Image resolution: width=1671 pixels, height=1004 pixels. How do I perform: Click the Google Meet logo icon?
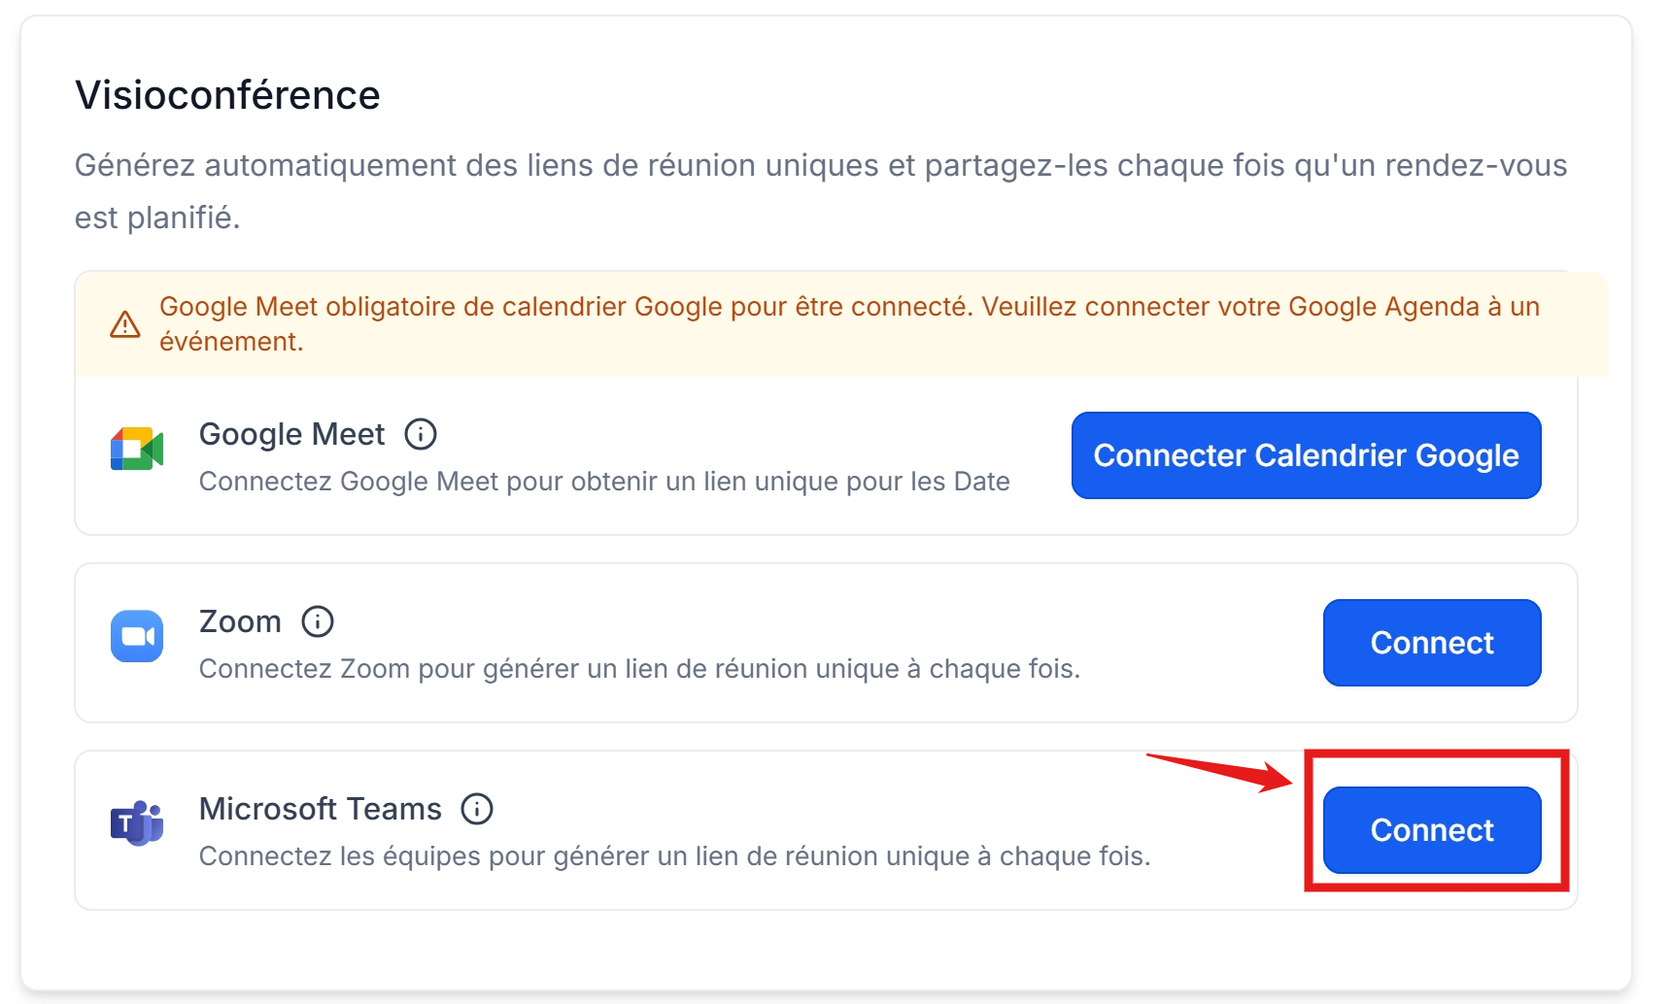(137, 449)
